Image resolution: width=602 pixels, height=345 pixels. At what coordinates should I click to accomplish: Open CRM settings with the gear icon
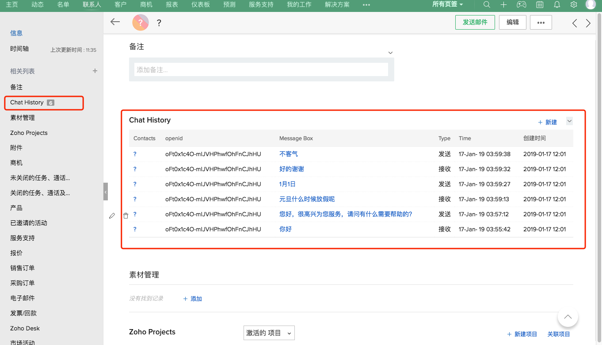point(573,5)
